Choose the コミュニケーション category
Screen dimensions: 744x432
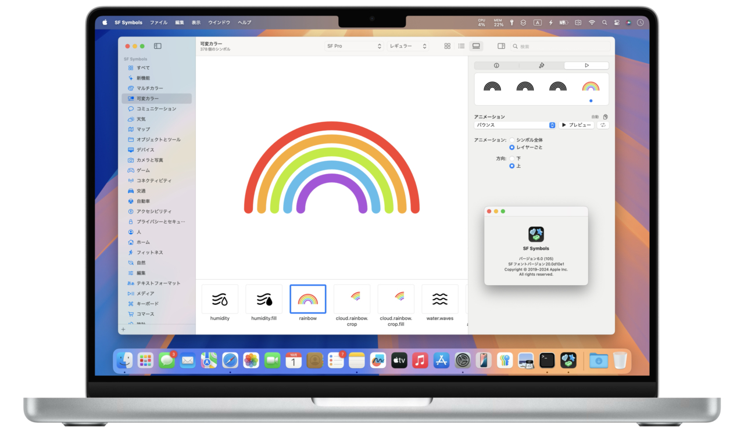(156, 109)
